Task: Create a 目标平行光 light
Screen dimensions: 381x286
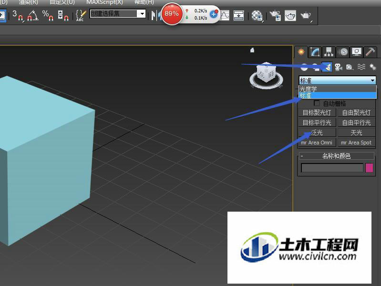Action: coord(317,123)
